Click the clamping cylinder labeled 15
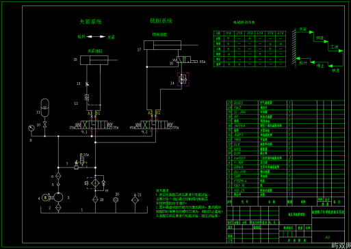The image size is (351, 249). point(94,60)
